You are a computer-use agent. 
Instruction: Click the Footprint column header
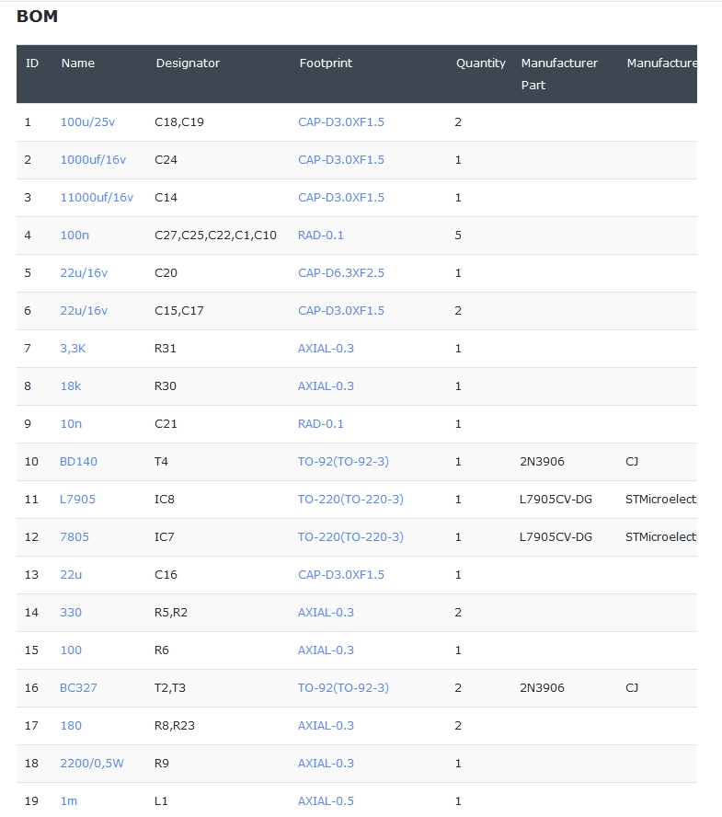(326, 63)
